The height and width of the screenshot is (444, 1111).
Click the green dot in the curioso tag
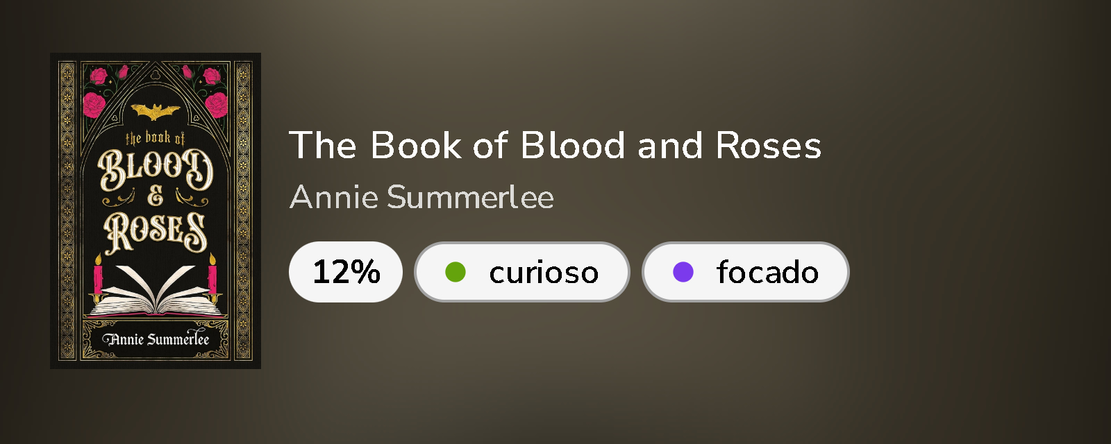click(455, 272)
